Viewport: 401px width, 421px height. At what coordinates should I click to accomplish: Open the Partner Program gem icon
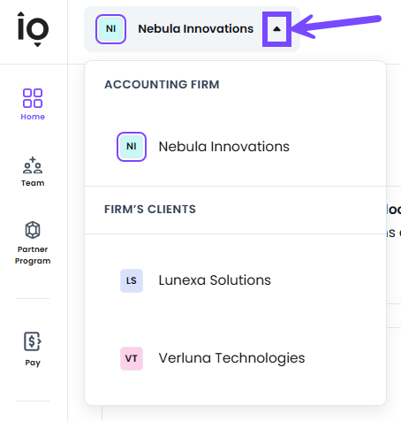[x=33, y=230]
